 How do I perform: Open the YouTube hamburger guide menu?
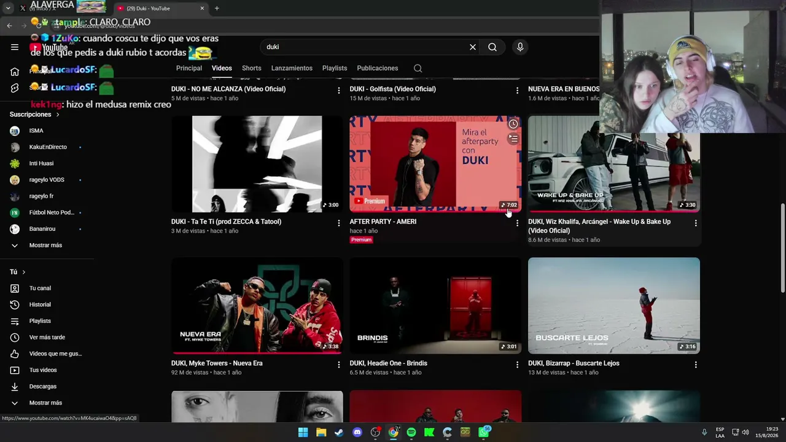(x=15, y=47)
